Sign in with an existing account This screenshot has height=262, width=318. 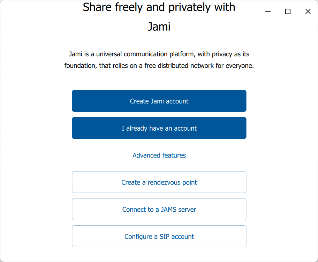click(159, 128)
